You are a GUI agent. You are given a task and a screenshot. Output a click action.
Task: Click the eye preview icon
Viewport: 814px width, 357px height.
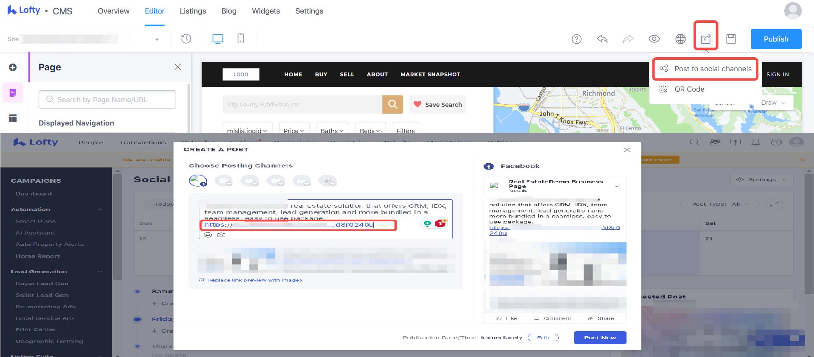coord(654,39)
